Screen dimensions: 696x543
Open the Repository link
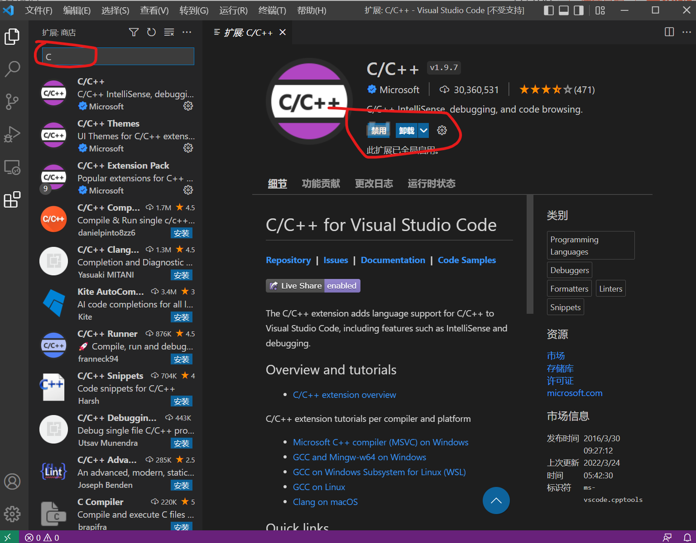pos(288,260)
